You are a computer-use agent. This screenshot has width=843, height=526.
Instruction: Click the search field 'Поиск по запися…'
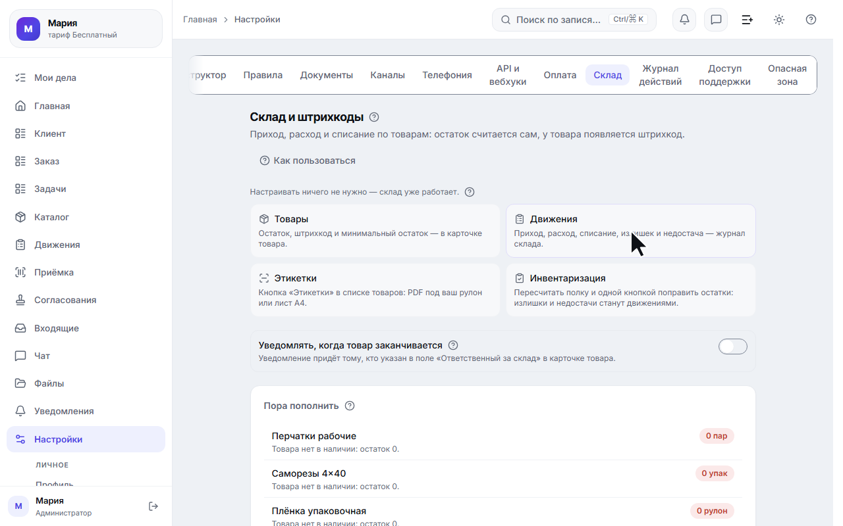[x=574, y=20]
